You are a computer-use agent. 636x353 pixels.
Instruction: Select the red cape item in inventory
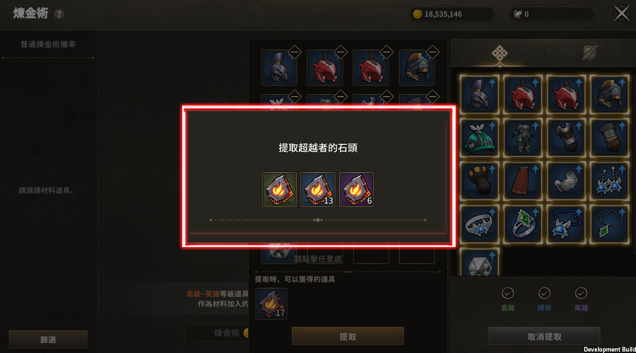point(523,181)
